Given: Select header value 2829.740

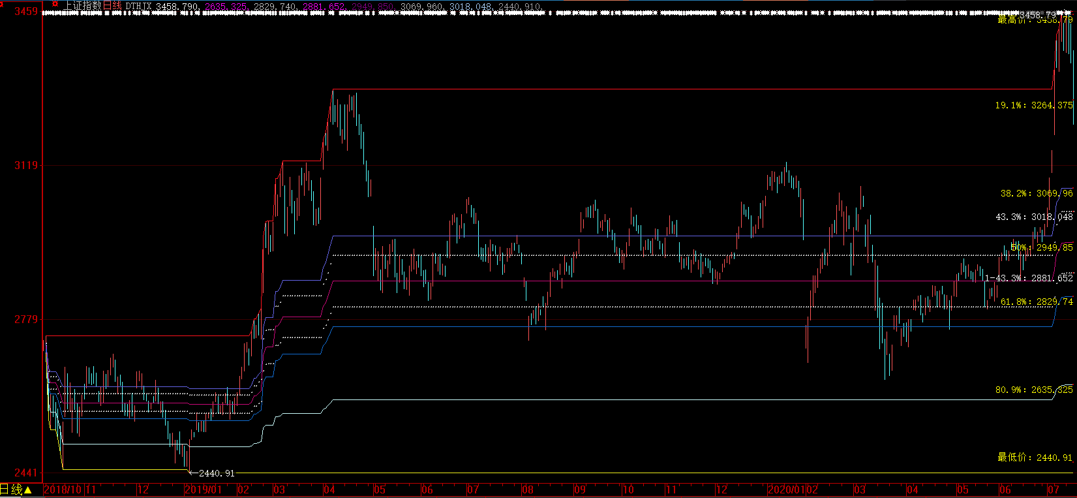Looking at the screenshot, I should (x=275, y=7).
